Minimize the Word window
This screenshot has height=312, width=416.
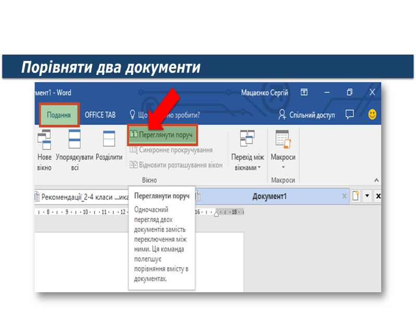327,93
